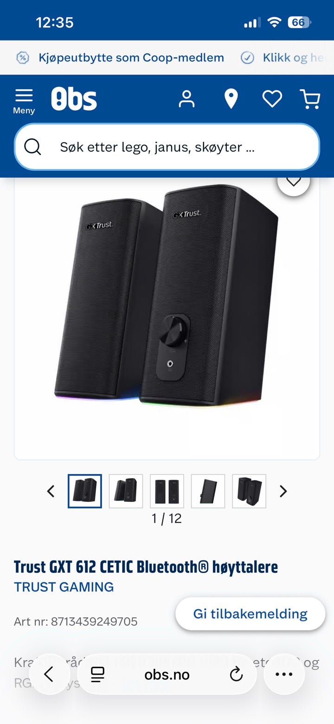Open the shopping cart
This screenshot has height=724, width=334.
[310, 99]
